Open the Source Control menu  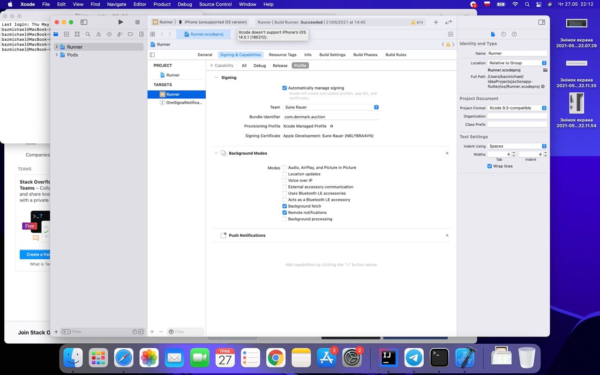tap(215, 4)
